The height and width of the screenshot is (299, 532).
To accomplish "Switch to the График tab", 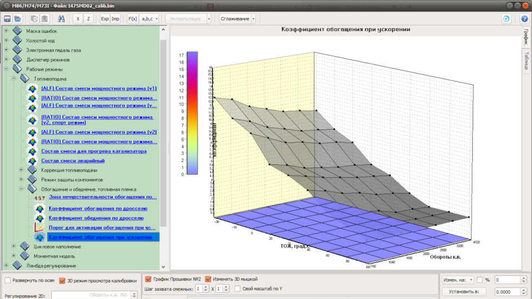I will 526,37.
